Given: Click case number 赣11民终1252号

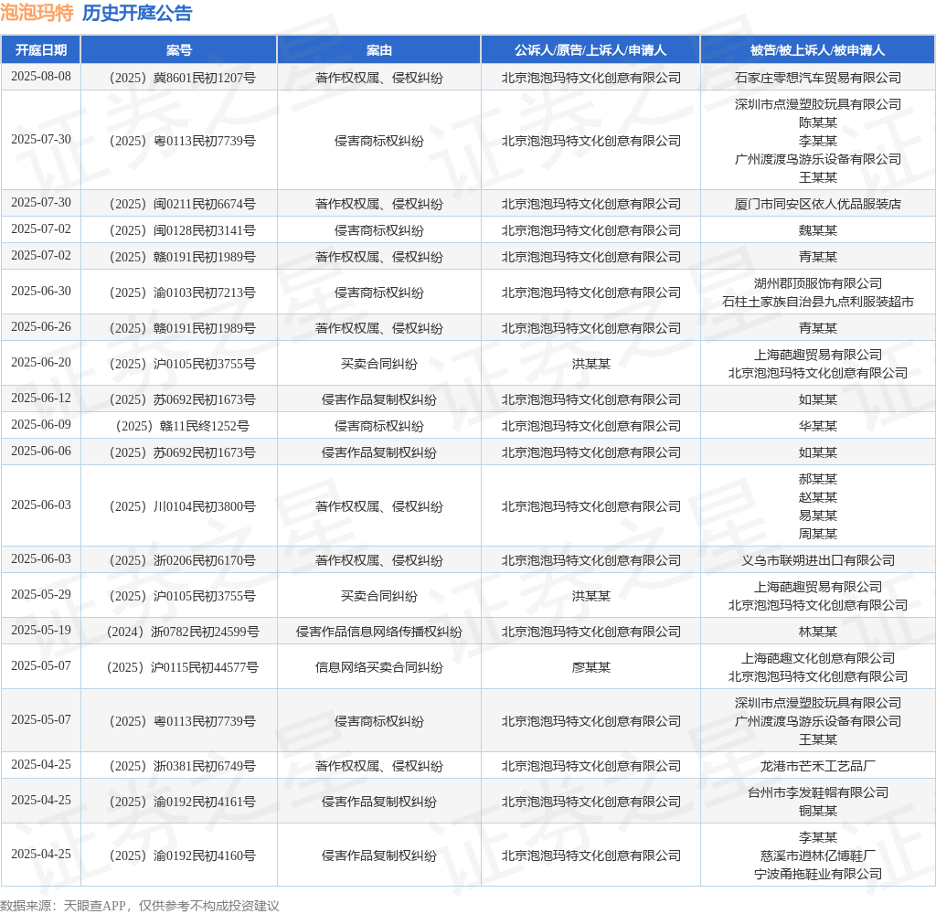Looking at the screenshot, I should point(182,426).
